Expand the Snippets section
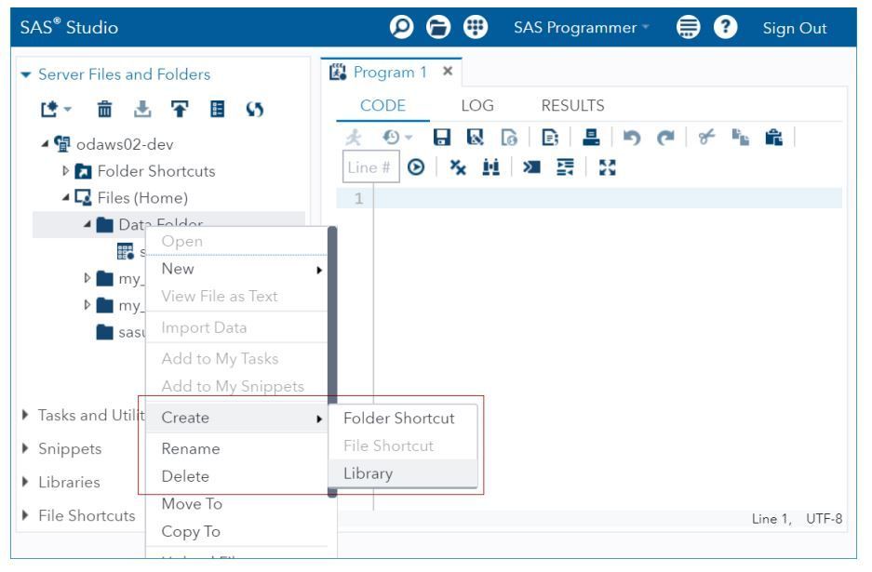872x572 pixels. (25, 448)
